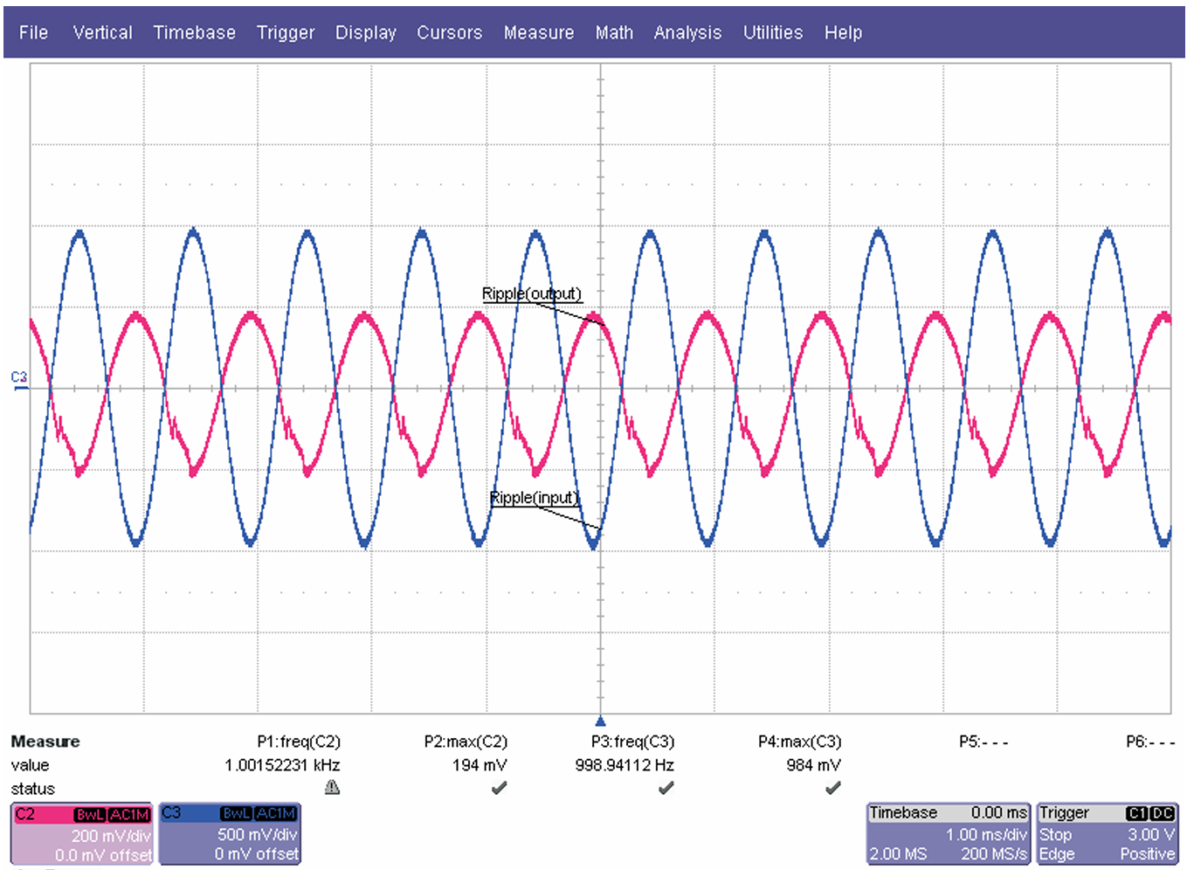Screen dimensions: 1187x870
Task: Open the Trigger descriptor box
Action: [x=1107, y=834]
